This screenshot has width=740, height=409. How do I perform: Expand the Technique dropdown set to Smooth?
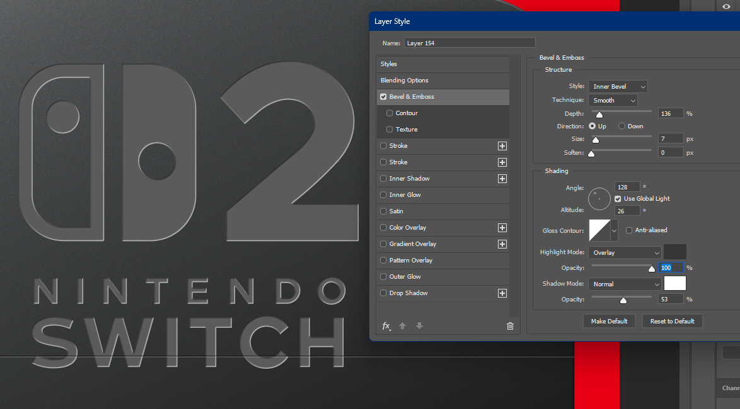pyautogui.click(x=613, y=101)
